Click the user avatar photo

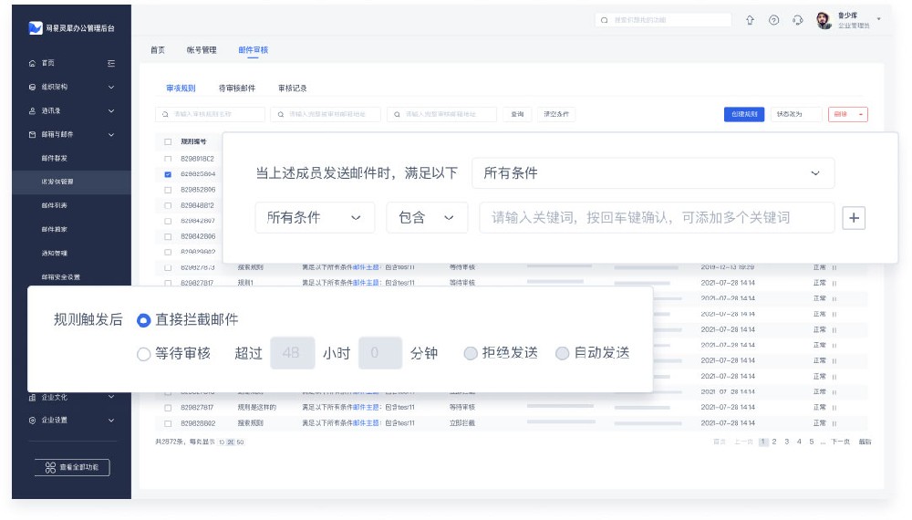coord(824,20)
